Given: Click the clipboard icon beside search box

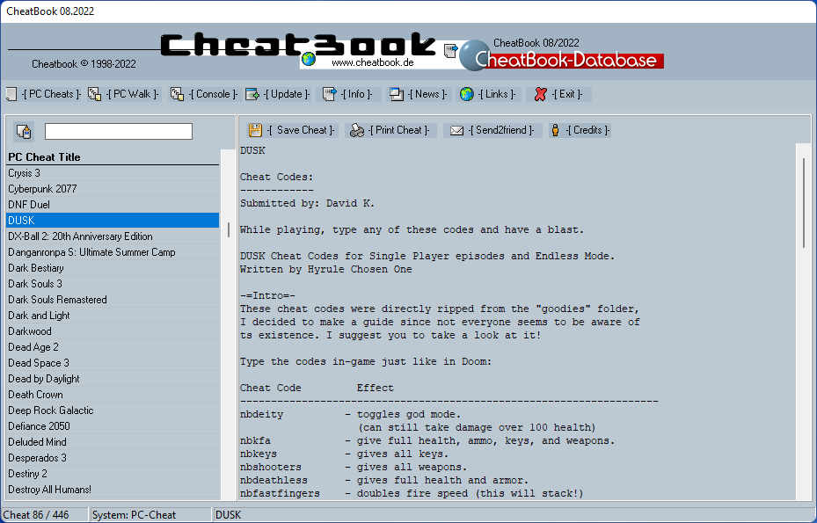Looking at the screenshot, I should [24, 130].
